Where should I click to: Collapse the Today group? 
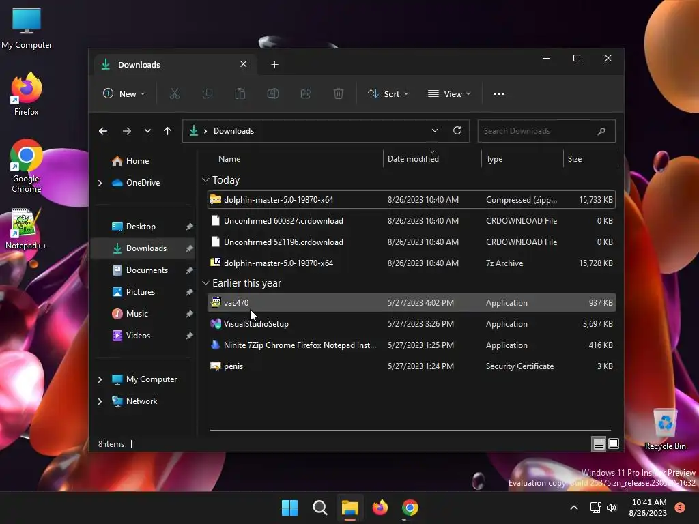coord(205,180)
